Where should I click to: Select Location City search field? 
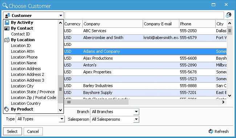click(x=22, y=86)
